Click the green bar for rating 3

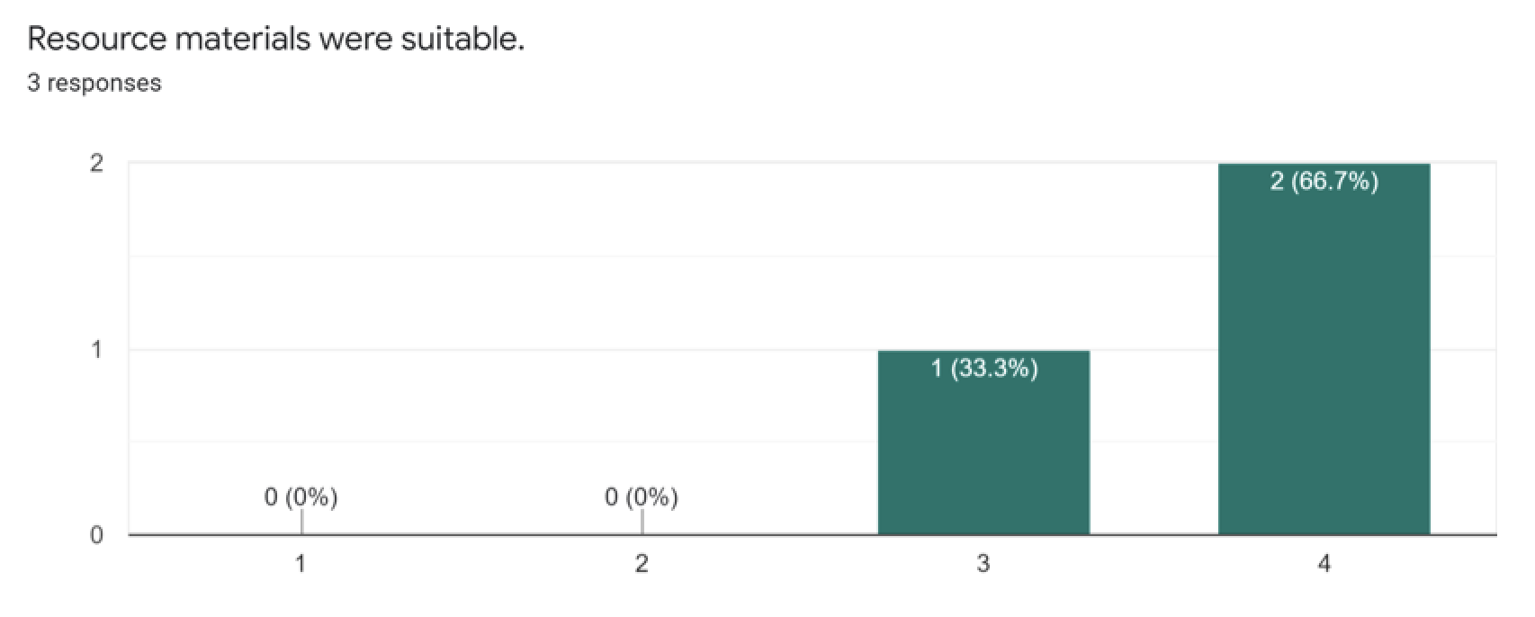point(983,443)
